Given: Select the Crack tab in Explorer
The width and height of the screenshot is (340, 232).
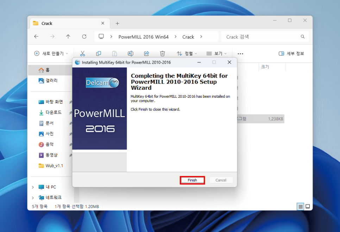Looking at the screenshot, I should [69, 24].
